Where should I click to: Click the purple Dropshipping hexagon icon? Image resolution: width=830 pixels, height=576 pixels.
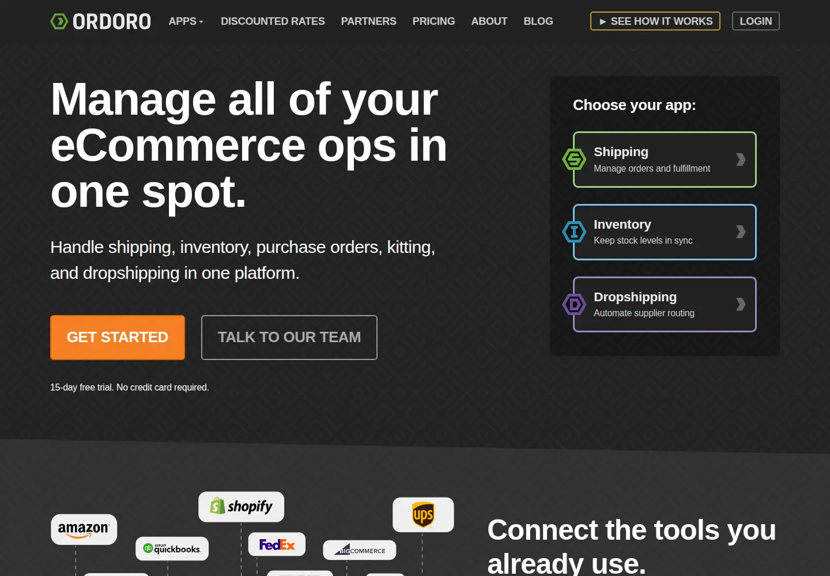click(574, 304)
